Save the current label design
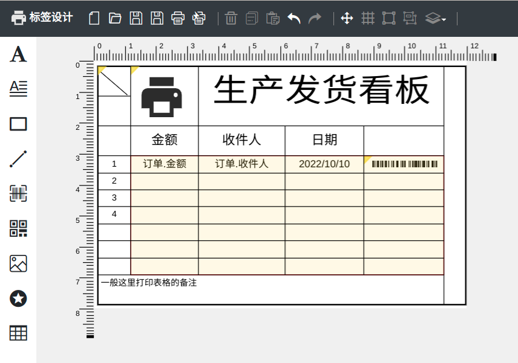 pos(137,18)
